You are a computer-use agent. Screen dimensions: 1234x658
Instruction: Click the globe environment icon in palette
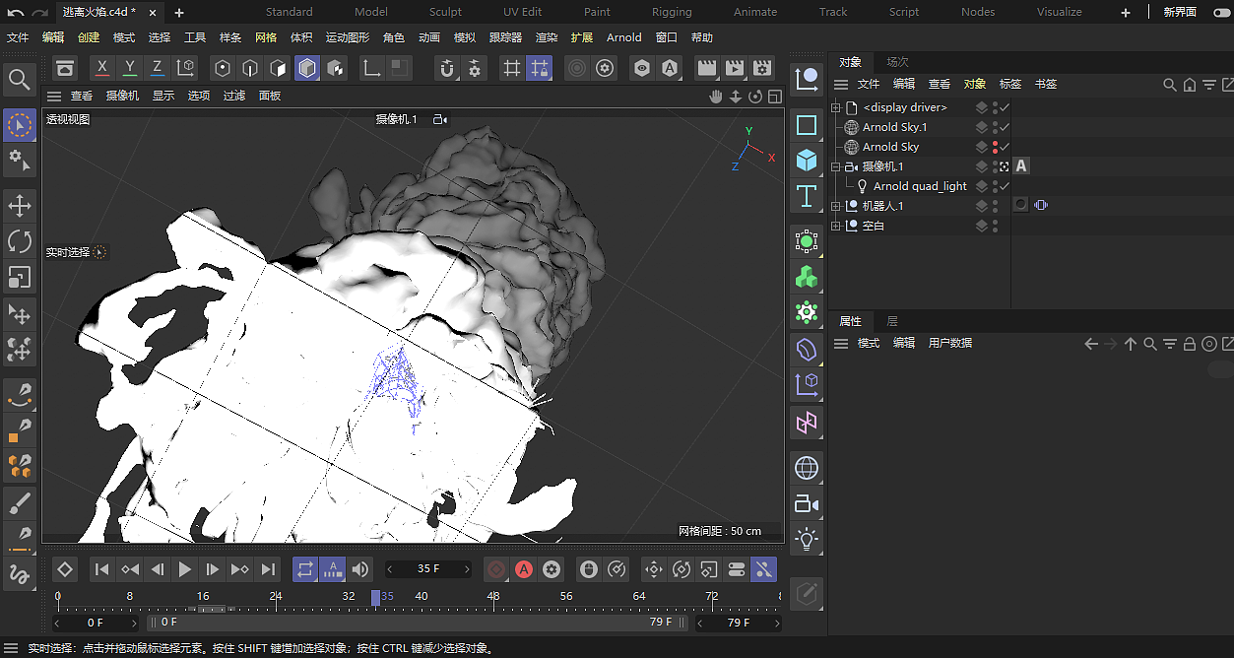pyautogui.click(x=807, y=468)
